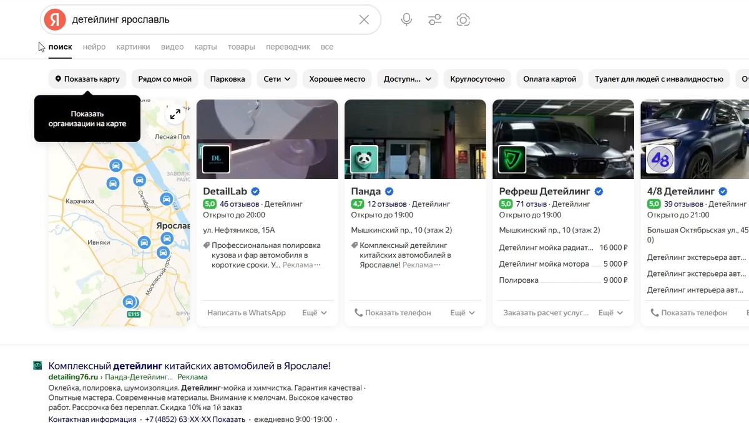
Task: Click the Ярославль label on the map
Action: coord(172,226)
